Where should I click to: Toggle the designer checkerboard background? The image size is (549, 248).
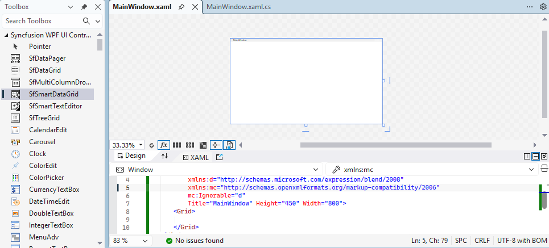tap(203, 145)
